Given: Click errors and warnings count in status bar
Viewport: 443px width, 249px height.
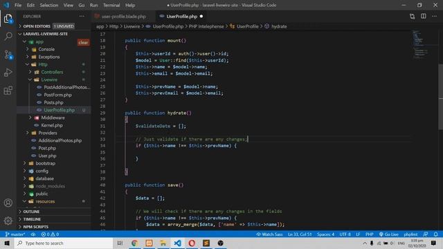Looking at the screenshot, I should pos(50,234).
